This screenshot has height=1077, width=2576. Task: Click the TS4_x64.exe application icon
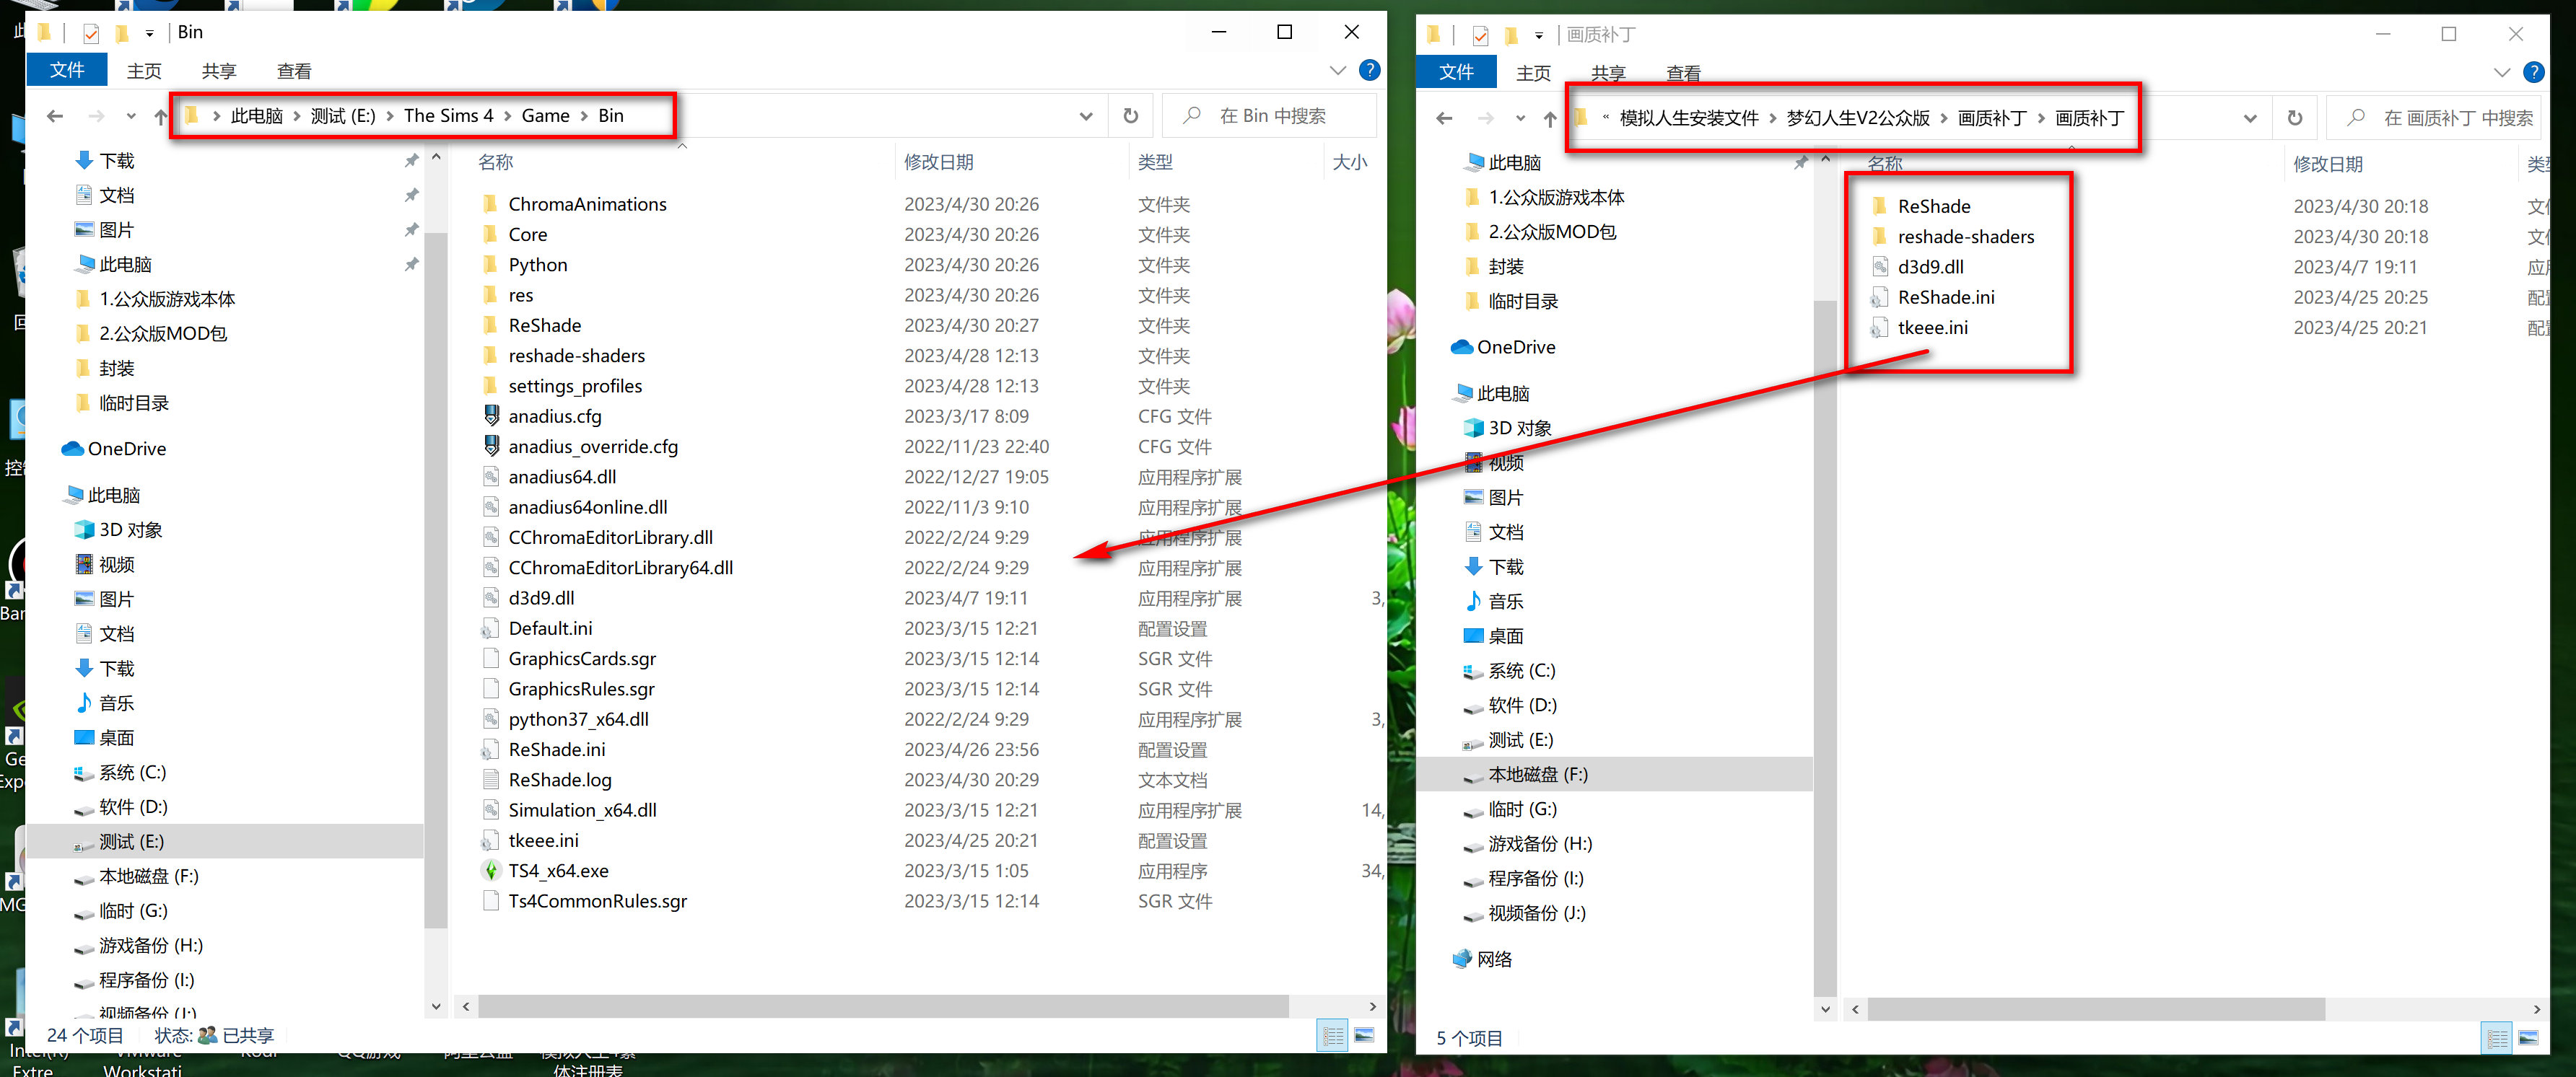coord(491,870)
